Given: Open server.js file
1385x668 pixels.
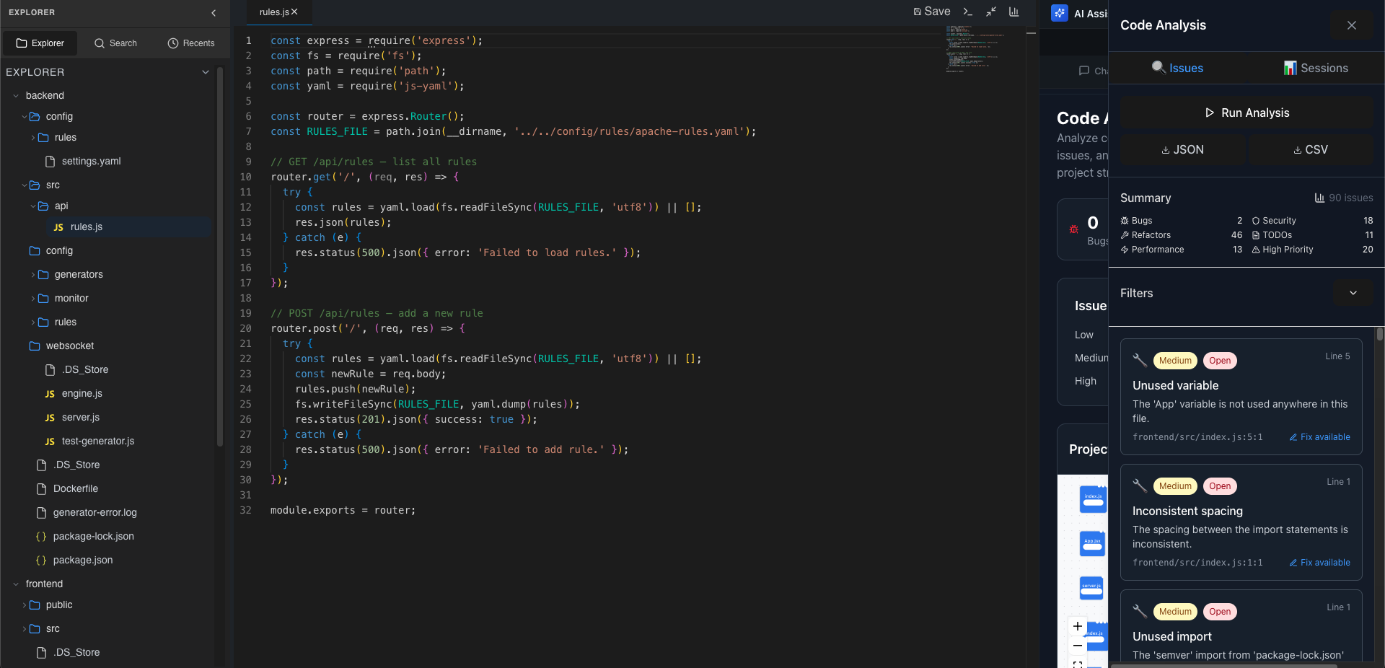Looking at the screenshot, I should (81, 418).
